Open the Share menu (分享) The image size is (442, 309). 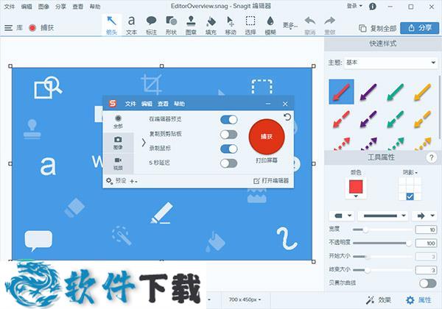point(60,6)
